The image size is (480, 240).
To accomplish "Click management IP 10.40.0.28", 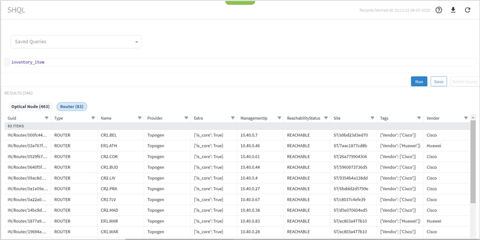I will click(x=250, y=232).
